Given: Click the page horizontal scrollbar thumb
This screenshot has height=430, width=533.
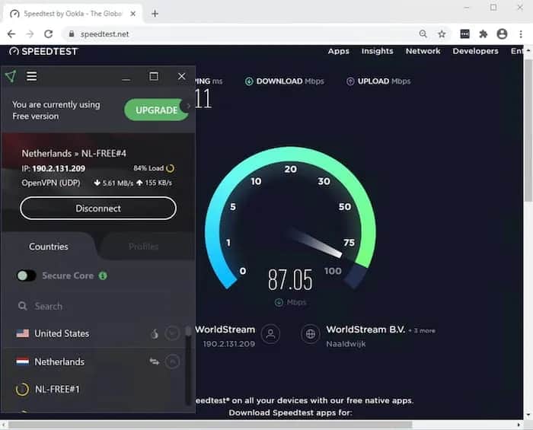Looking at the screenshot, I should (x=209, y=425).
